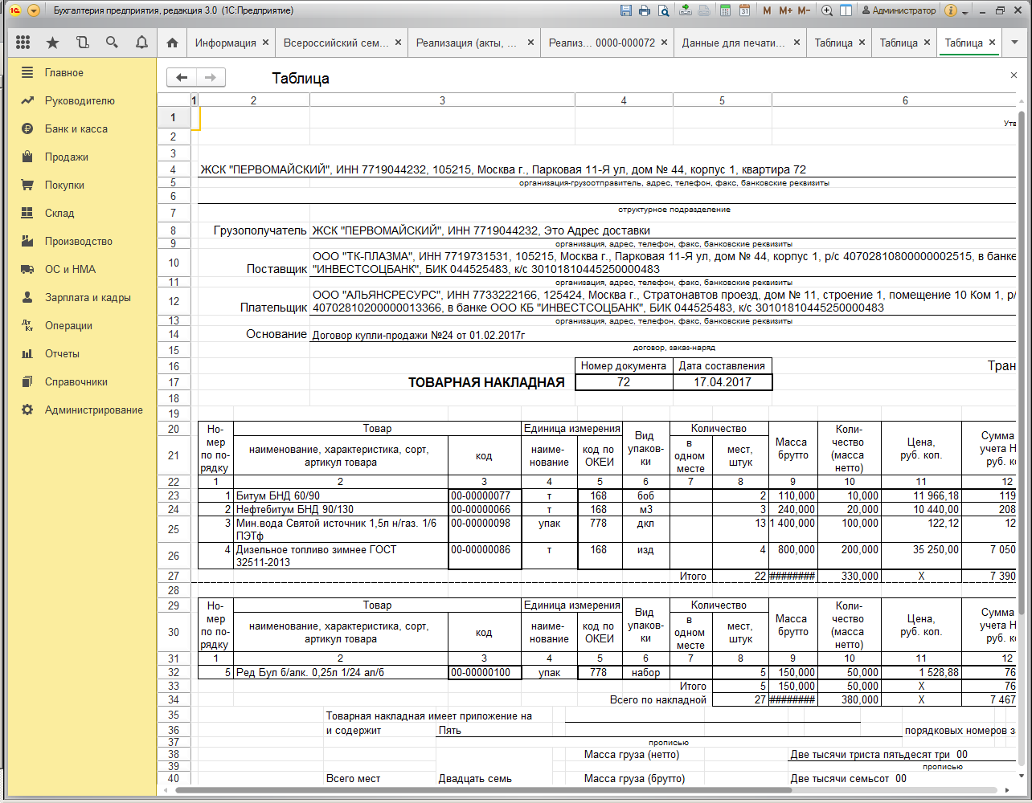This screenshot has width=1032, height=803.
Task: Switch to the Данные для печати... tab
Action: [734, 43]
